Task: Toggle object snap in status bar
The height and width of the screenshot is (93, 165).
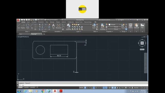Action: point(106,88)
